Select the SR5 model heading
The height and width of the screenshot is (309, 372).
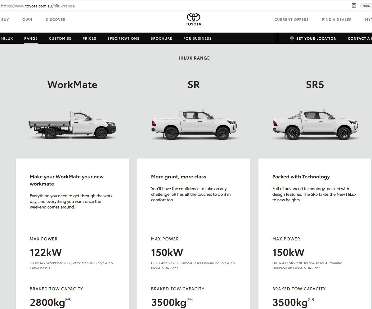(x=315, y=85)
